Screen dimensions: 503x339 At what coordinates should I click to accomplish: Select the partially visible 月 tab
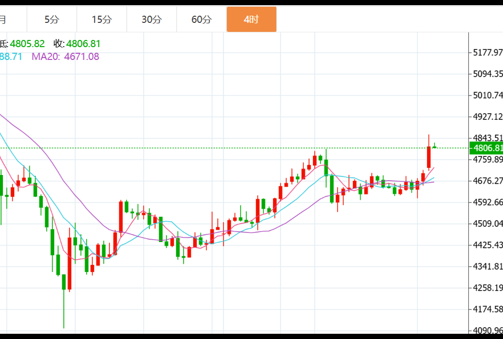tap(4, 19)
